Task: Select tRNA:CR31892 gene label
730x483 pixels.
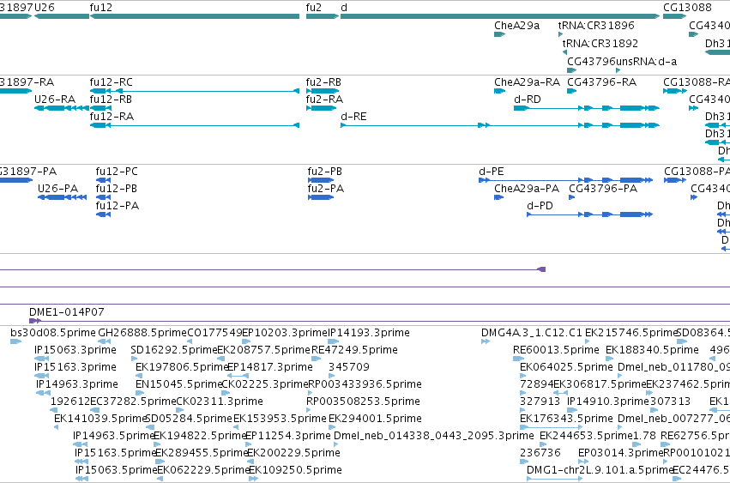Action: tap(600, 43)
